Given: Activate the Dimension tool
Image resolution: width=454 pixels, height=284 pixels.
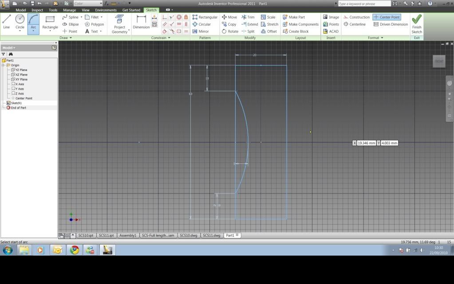Looking at the screenshot, I should [x=141, y=22].
